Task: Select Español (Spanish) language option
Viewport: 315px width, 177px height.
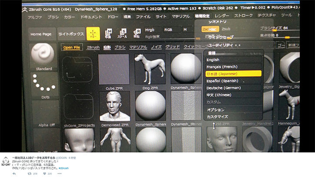Action: pyautogui.click(x=233, y=81)
